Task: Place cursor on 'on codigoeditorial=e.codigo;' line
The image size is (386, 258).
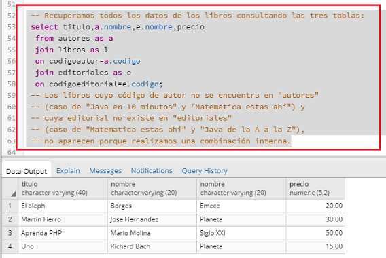Action: (x=99, y=84)
